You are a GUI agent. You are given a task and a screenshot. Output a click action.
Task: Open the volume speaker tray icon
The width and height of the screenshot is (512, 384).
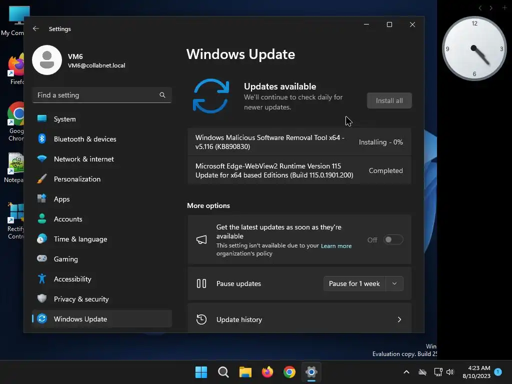(x=450, y=372)
